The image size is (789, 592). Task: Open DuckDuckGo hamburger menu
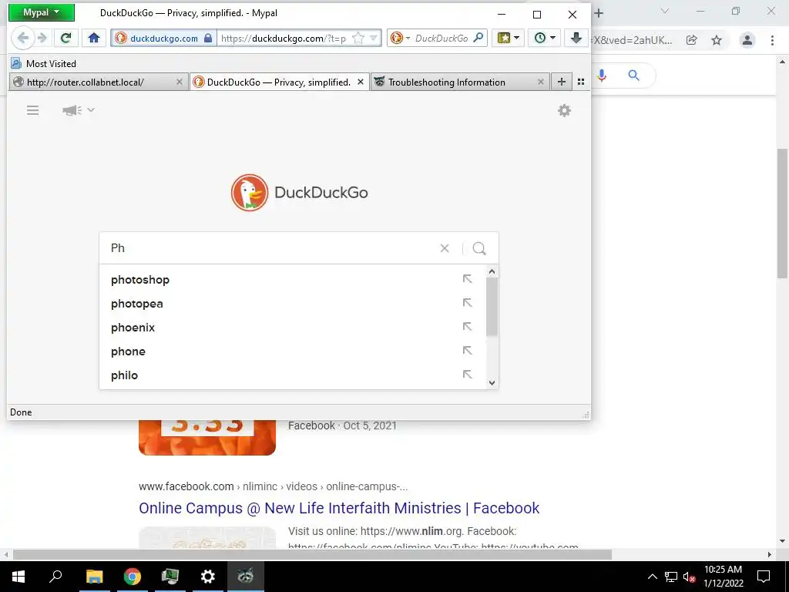32,110
